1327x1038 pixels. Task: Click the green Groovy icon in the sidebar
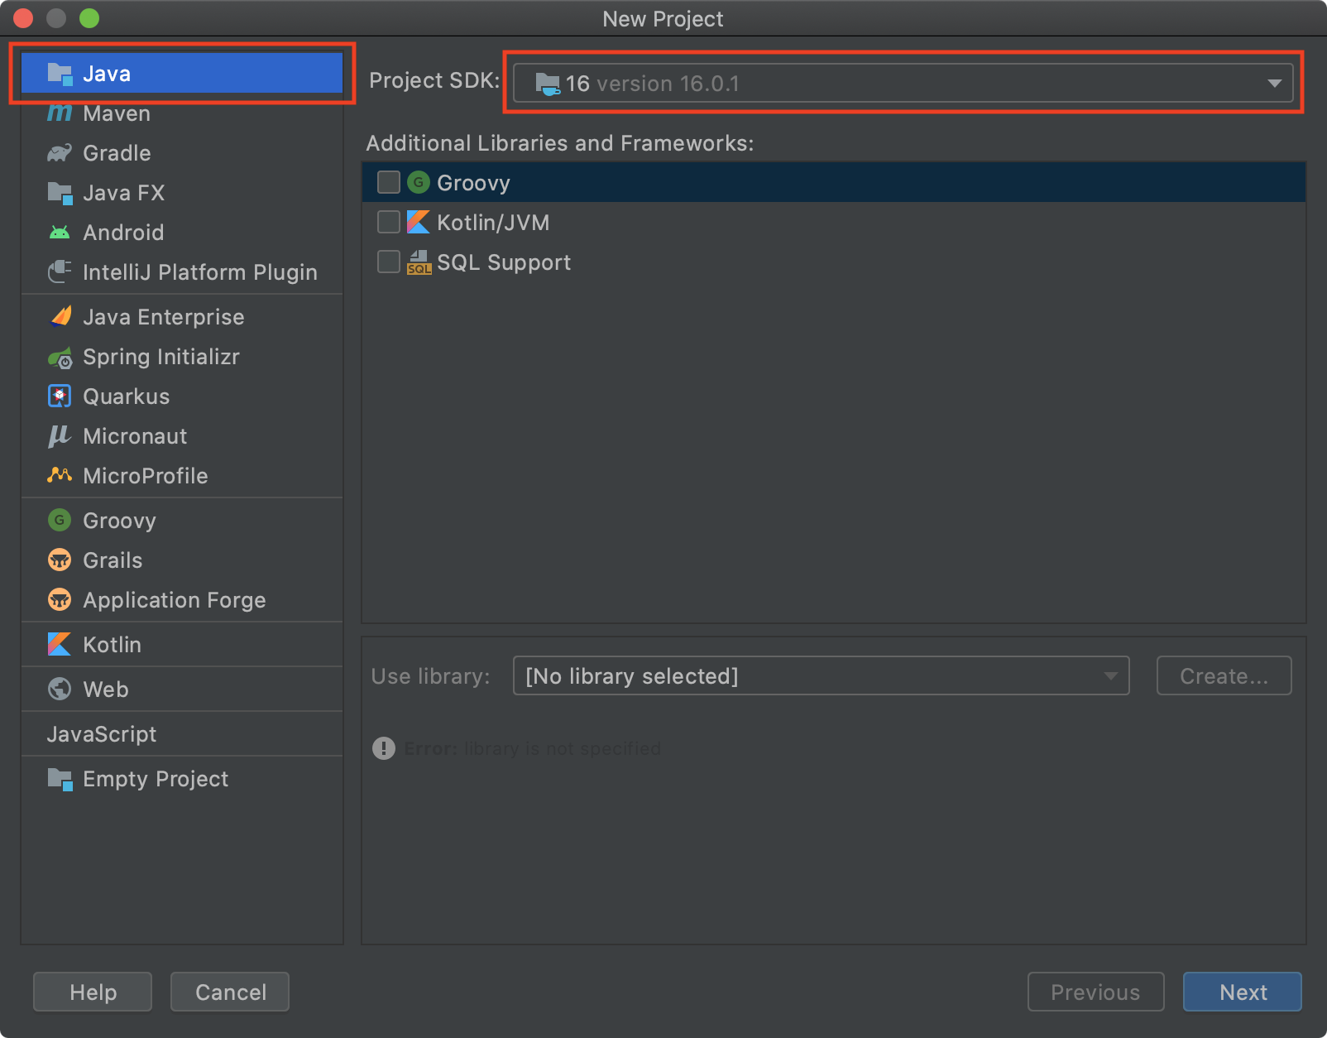(x=60, y=520)
